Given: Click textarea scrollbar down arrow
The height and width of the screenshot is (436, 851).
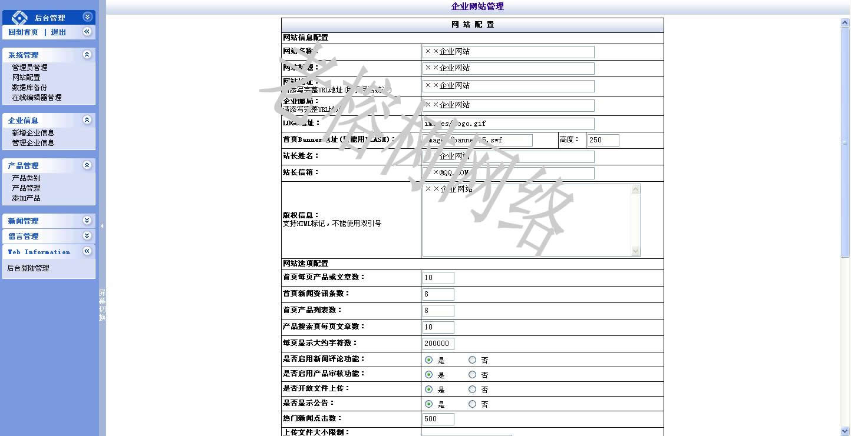Looking at the screenshot, I should pyautogui.click(x=635, y=251).
